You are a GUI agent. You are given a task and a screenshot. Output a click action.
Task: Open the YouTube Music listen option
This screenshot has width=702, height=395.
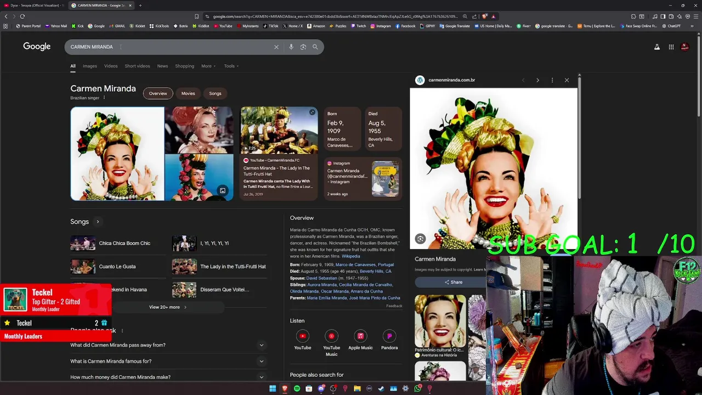(x=331, y=343)
